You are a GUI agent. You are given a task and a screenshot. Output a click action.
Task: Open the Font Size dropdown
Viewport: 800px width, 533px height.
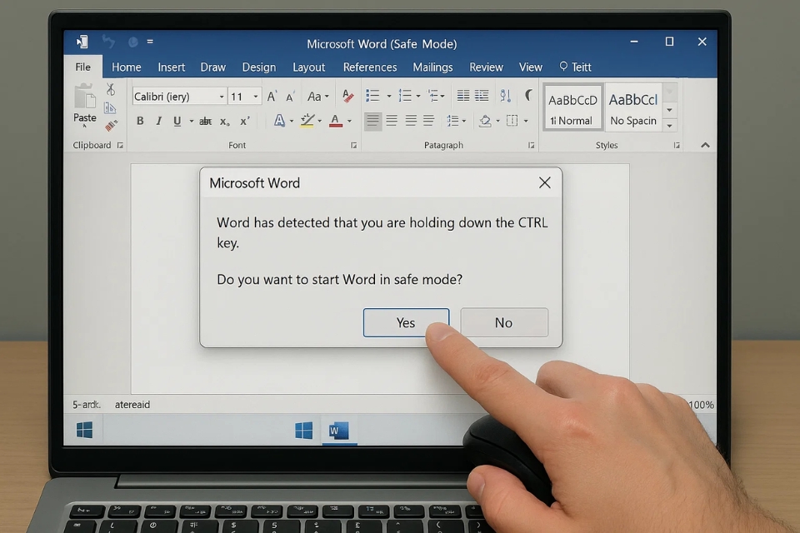pyautogui.click(x=252, y=96)
